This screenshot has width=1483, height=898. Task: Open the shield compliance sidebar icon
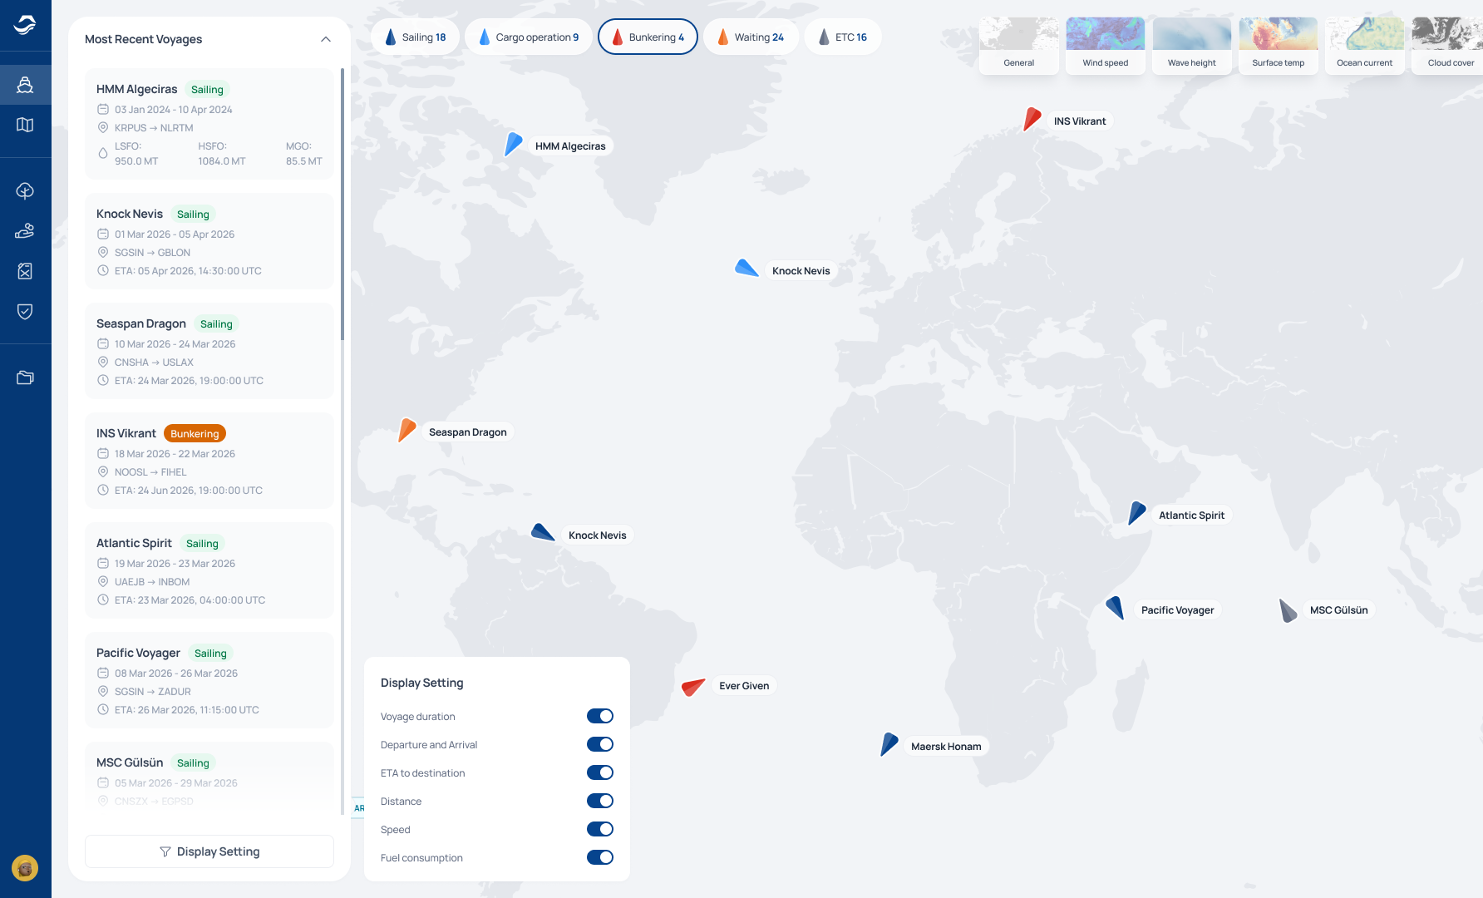click(x=25, y=311)
